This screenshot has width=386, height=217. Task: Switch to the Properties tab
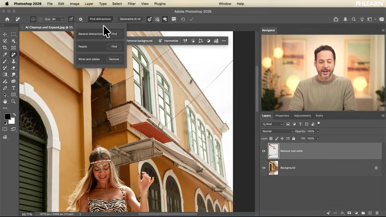point(282,116)
